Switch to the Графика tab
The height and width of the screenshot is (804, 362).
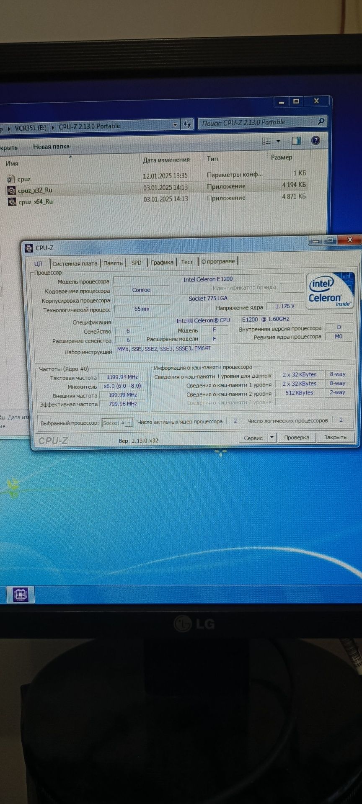point(162,262)
